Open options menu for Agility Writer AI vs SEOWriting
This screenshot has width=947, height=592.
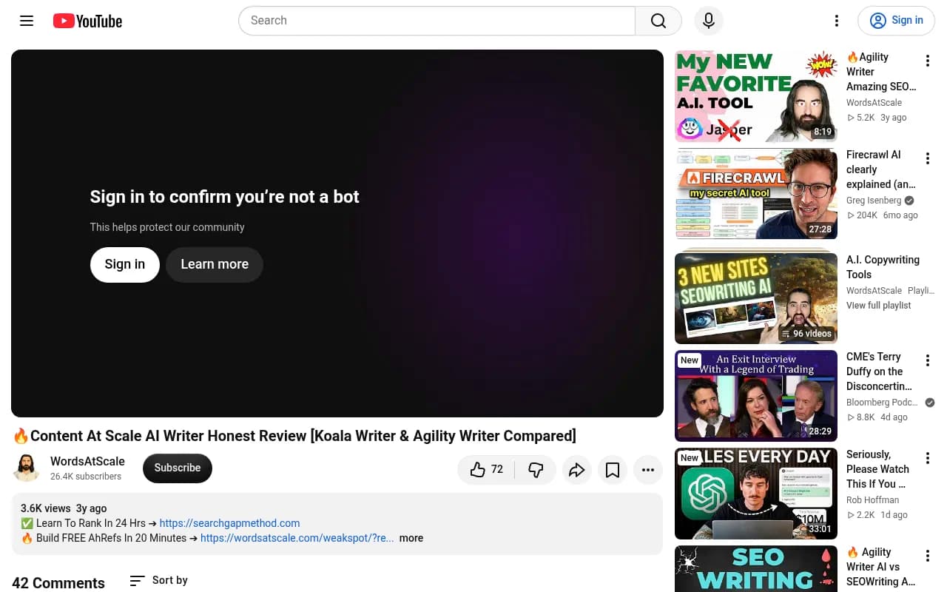click(928, 556)
